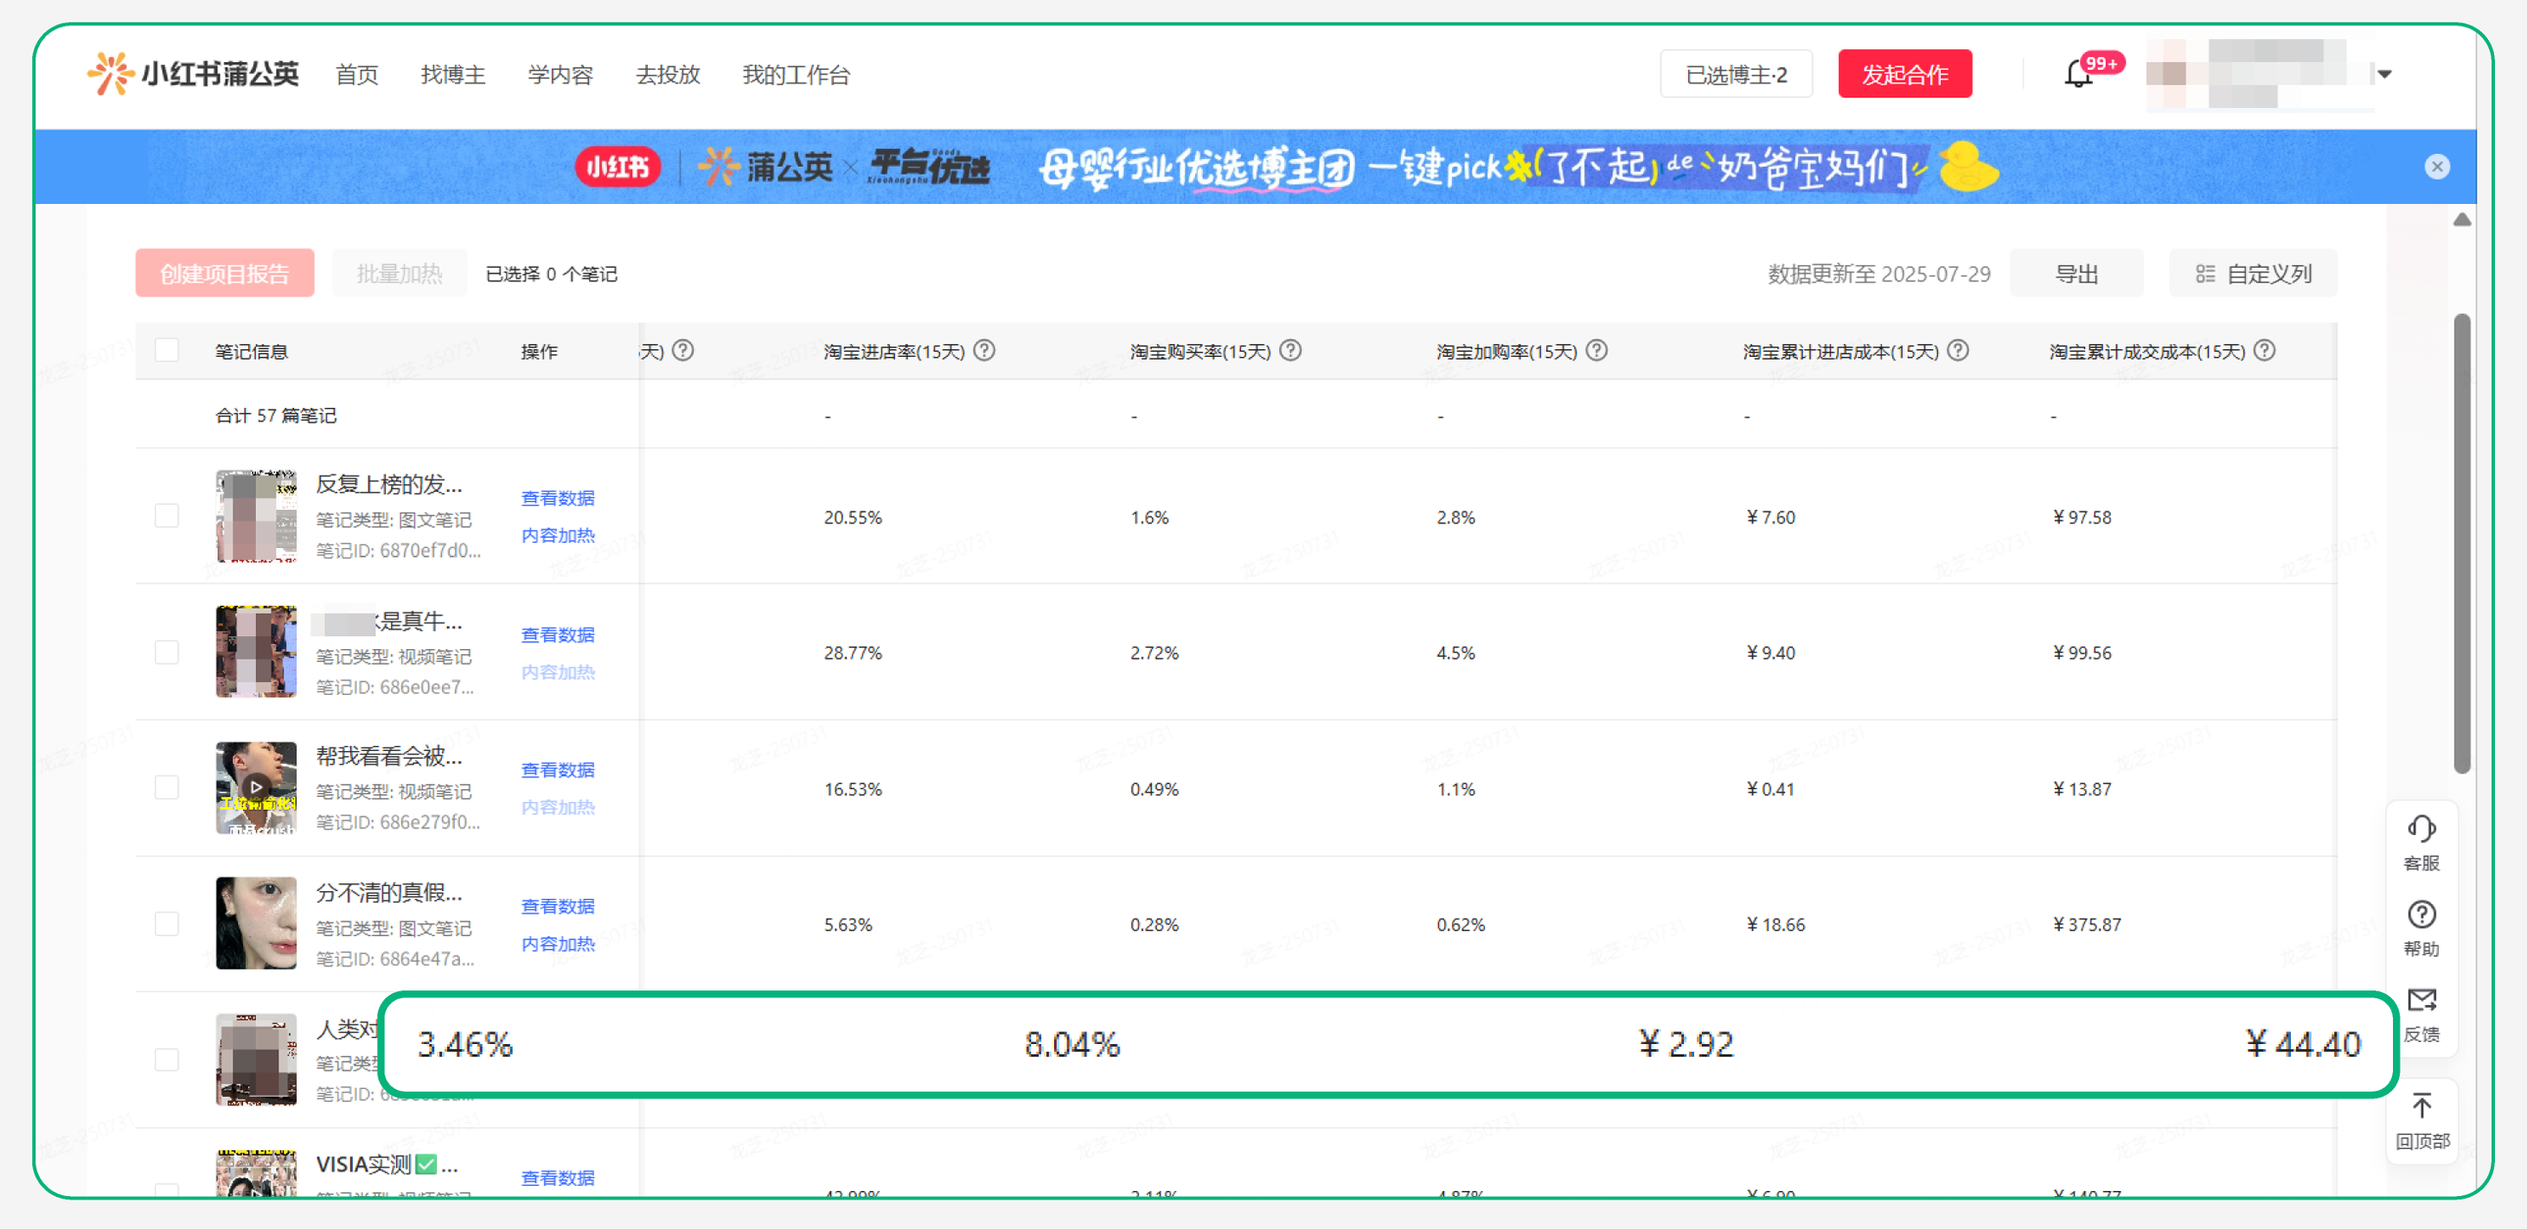Go to 首页 in top navigation
Viewport: 2527px width, 1229px height.
point(357,74)
